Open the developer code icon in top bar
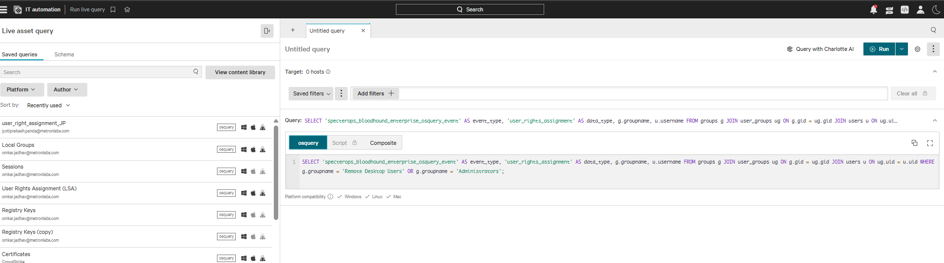Screen dimensions: 944x263 (904, 9)
